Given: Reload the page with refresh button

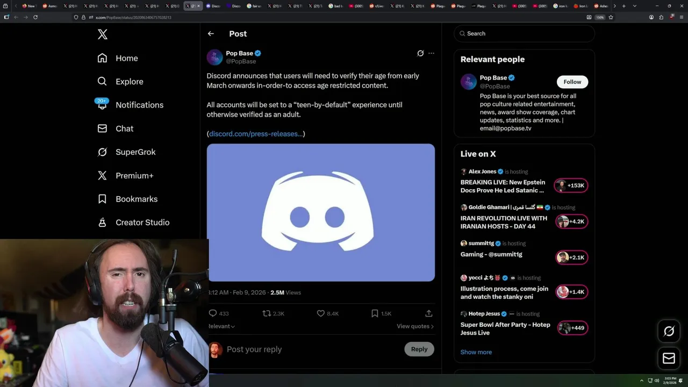Looking at the screenshot, I should click(35, 17).
